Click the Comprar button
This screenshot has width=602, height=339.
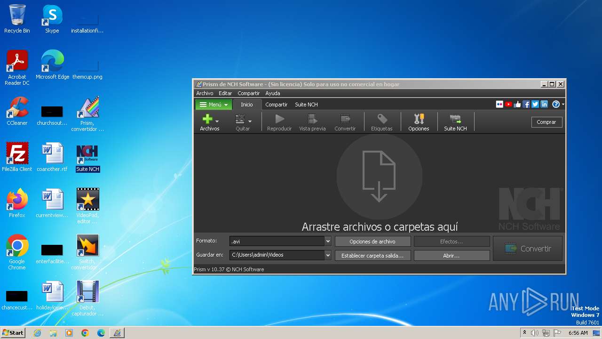click(x=547, y=122)
